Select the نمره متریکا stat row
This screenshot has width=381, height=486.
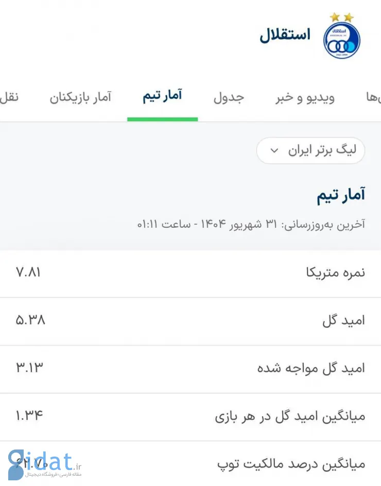click(x=190, y=274)
